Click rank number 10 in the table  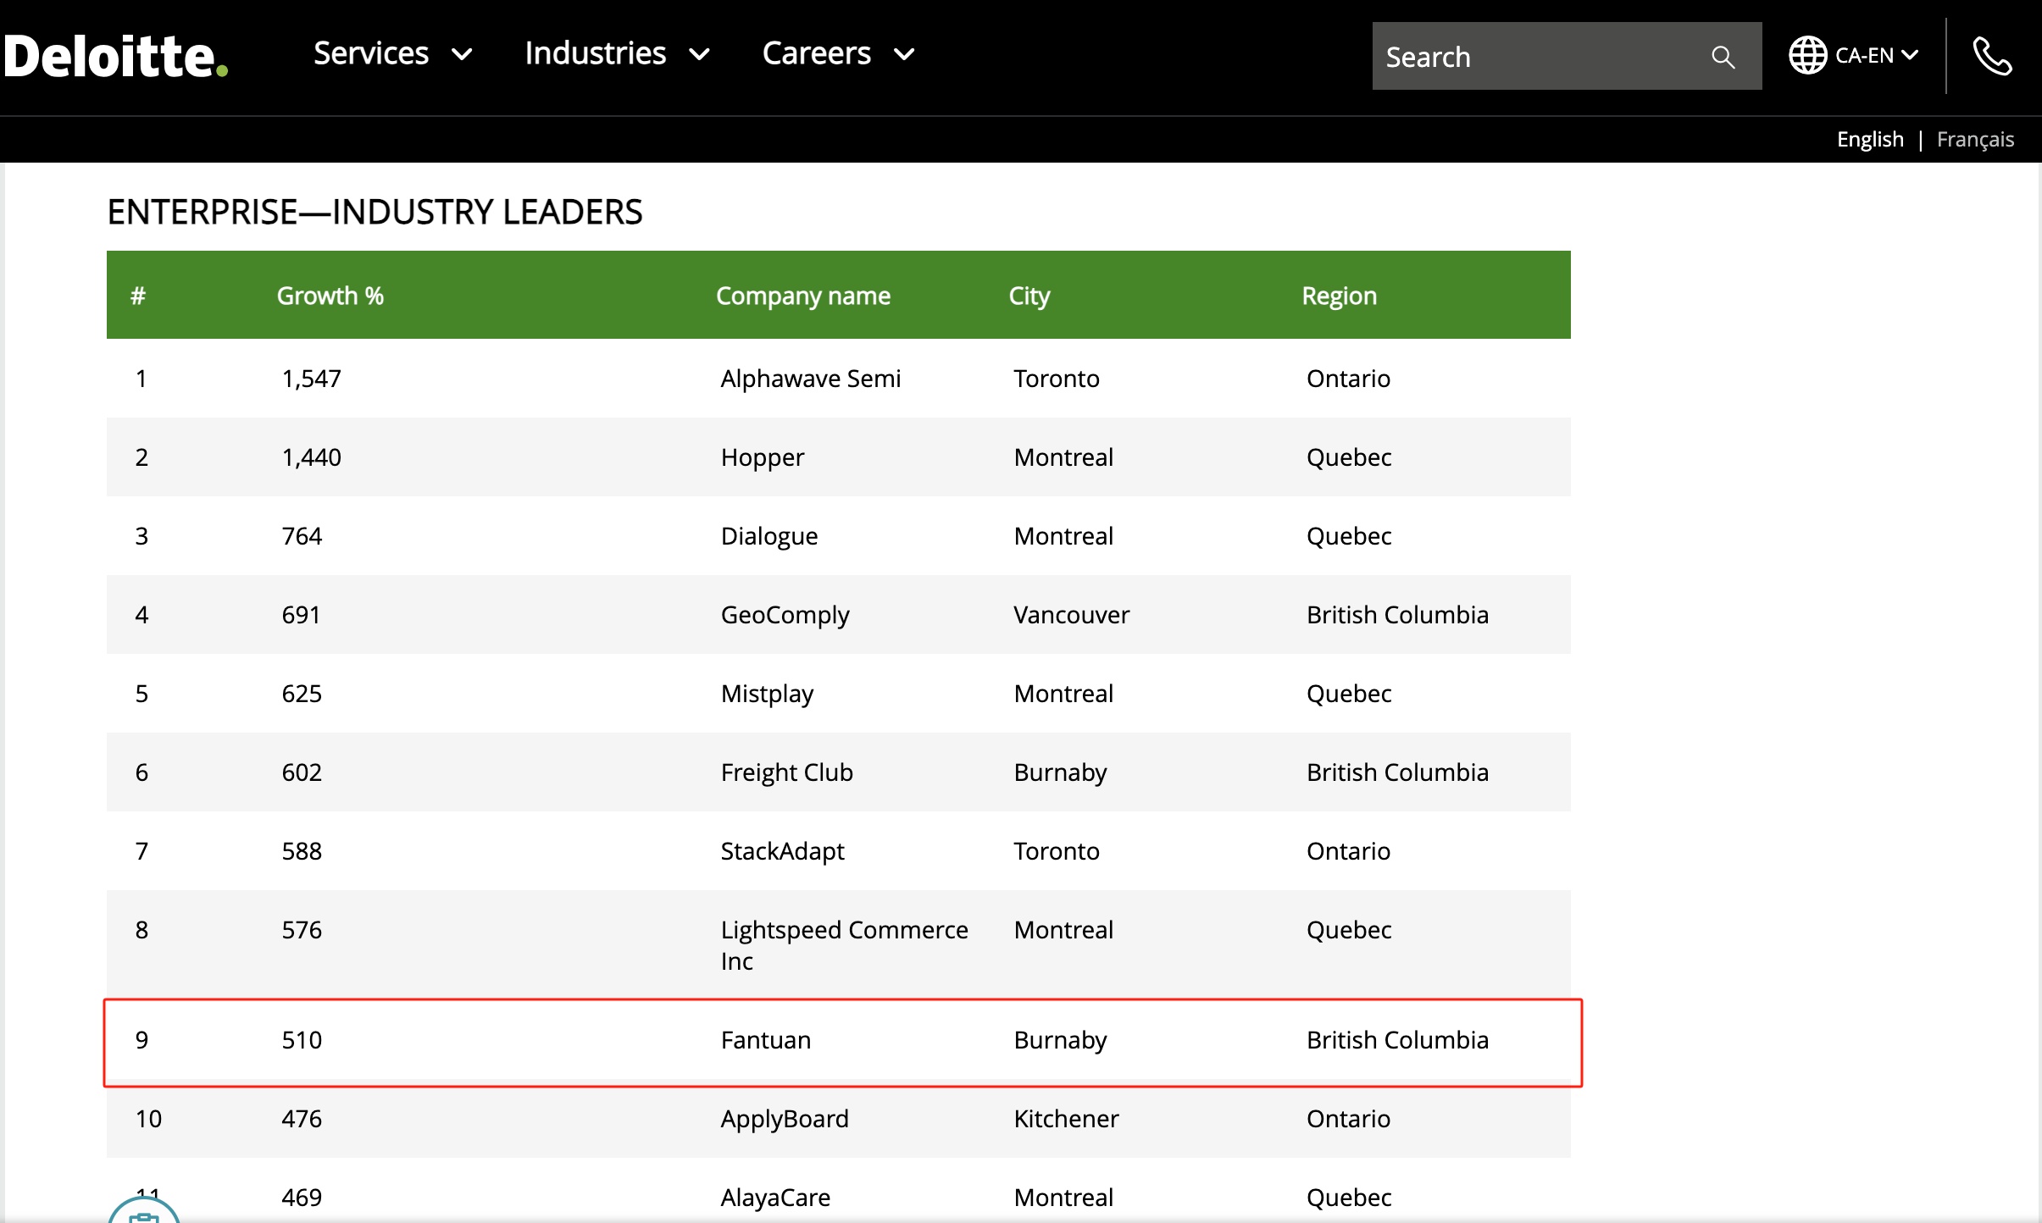(148, 1119)
